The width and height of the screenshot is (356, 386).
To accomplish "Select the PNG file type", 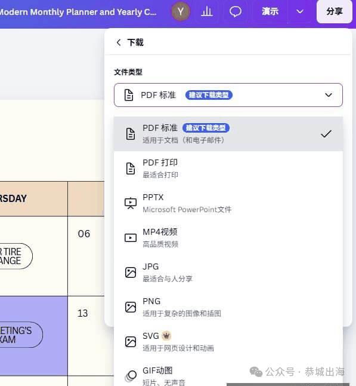I will pos(228,307).
